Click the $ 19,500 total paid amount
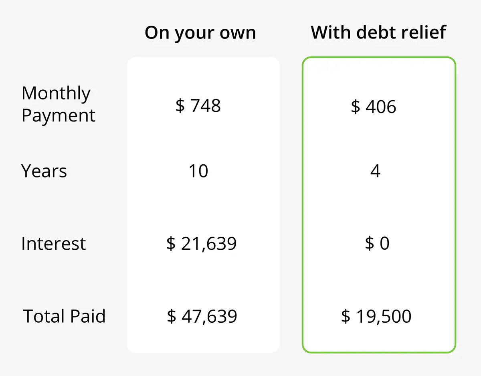This screenshot has height=376, width=481. pyautogui.click(x=376, y=316)
